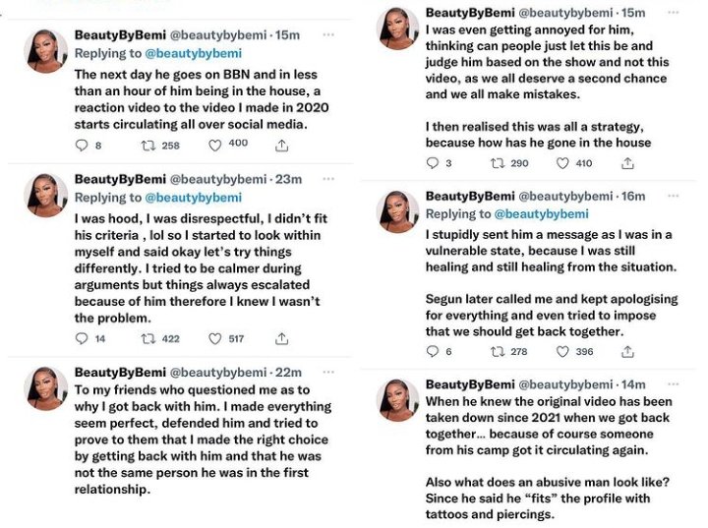Open @beautybybemi mention in the 23m tweet
This screenshot has width=708, height=528.
pyautogui.click(x=195, y=198)
